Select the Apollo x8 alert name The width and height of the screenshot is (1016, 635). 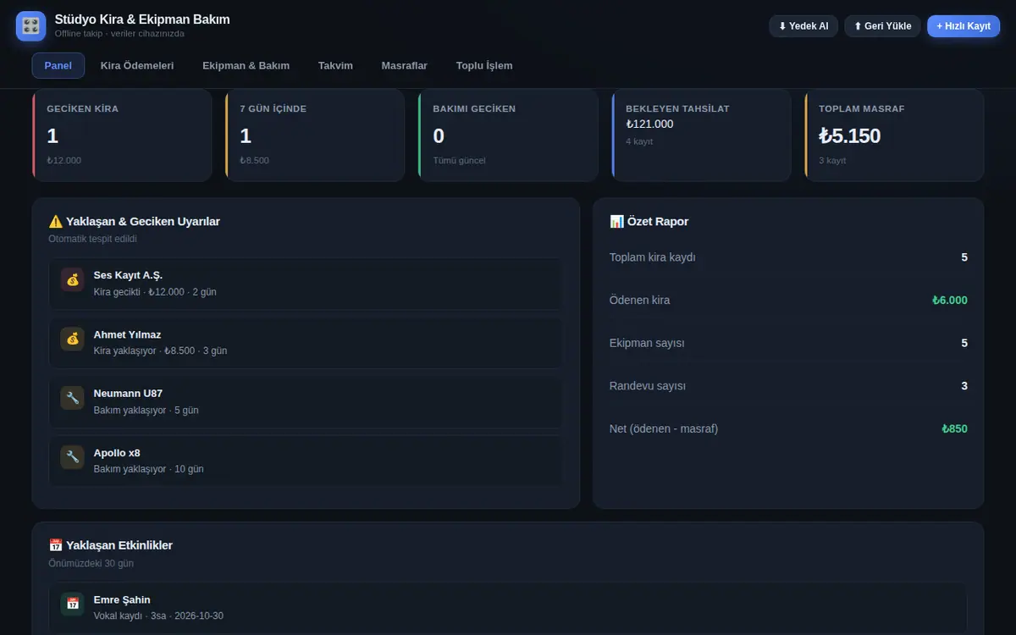(117, 453)
